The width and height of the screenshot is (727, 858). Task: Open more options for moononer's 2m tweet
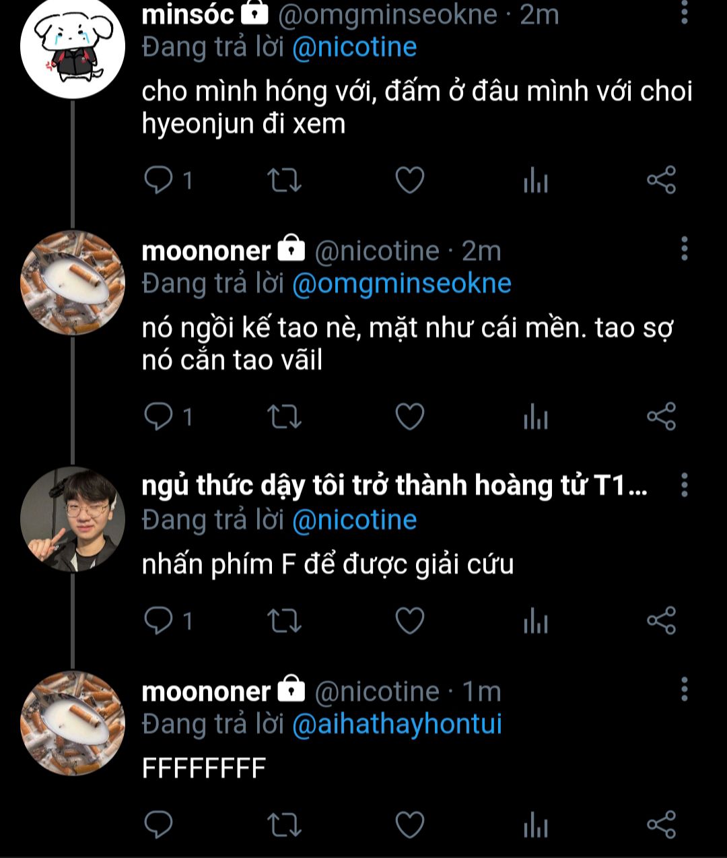click(x=684, y=249)
